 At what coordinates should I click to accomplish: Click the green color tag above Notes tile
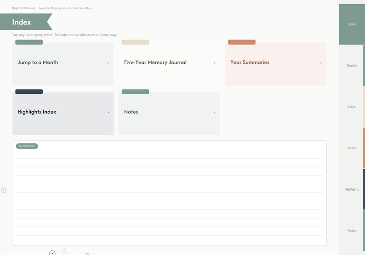(135, 92)
